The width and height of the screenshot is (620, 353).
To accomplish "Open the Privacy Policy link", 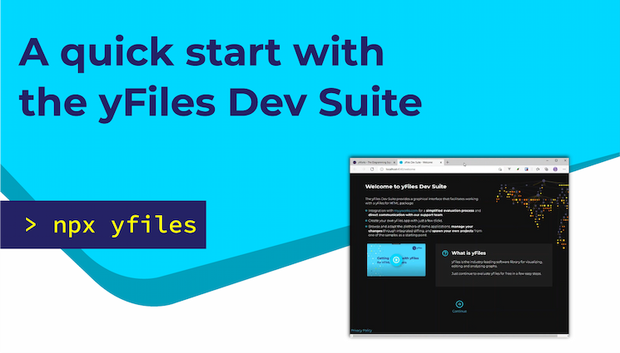I will 362,331.
